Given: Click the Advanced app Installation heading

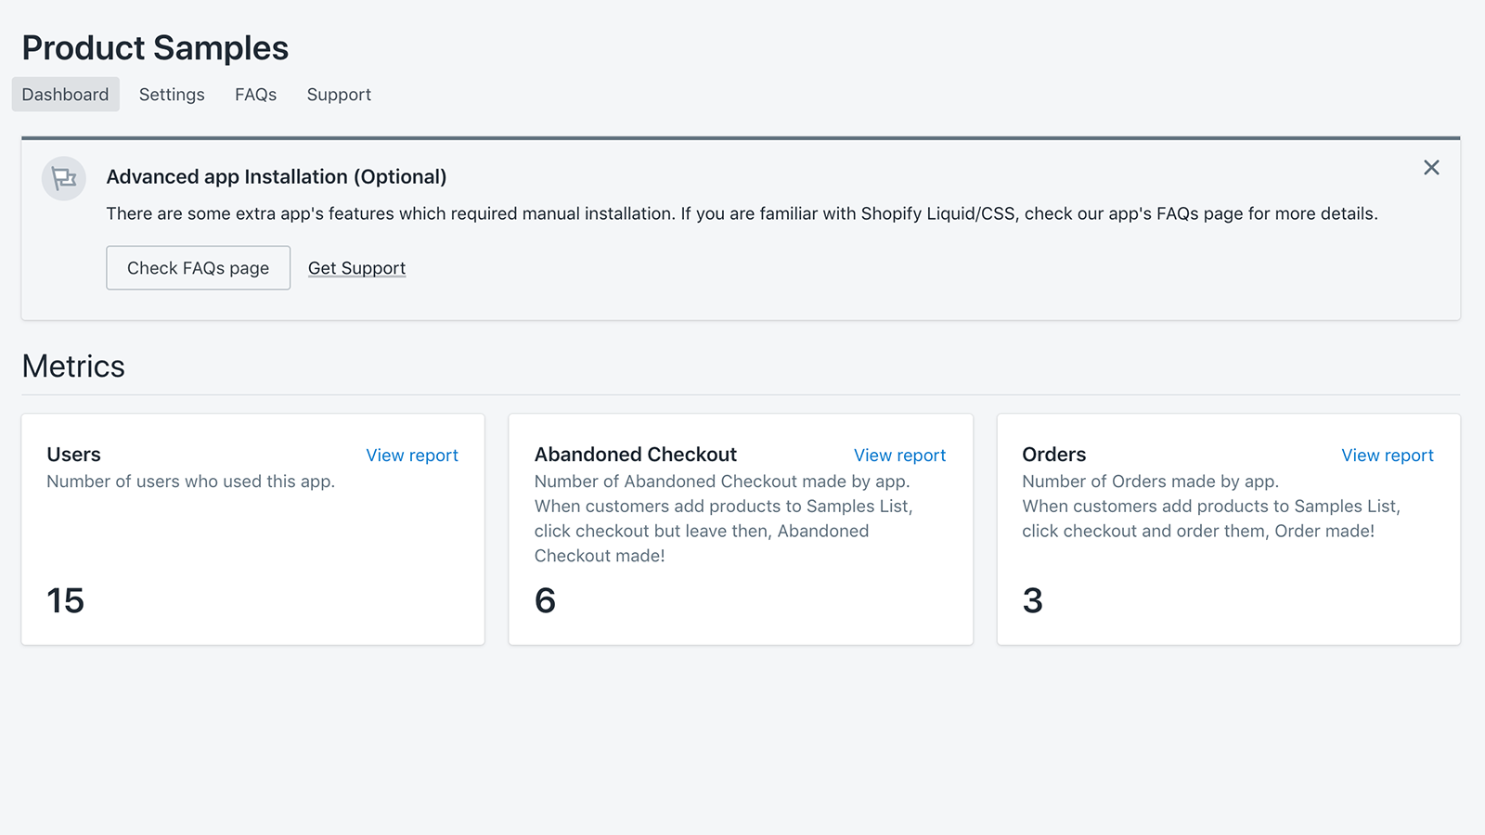Looking at the screenshot, I should (x=277, y=176).
